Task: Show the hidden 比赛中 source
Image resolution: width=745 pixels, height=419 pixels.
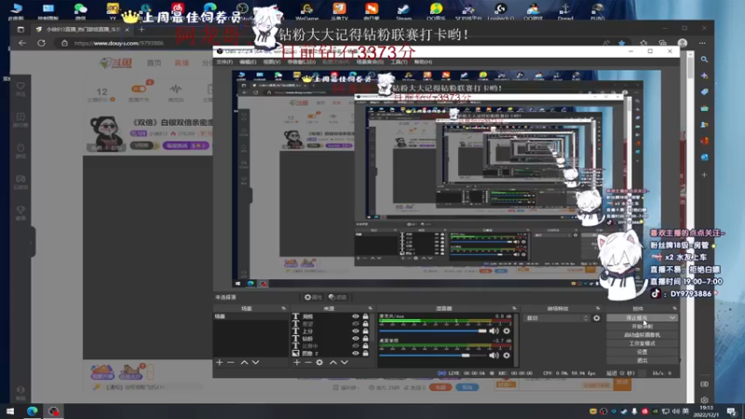Action: 356,345
